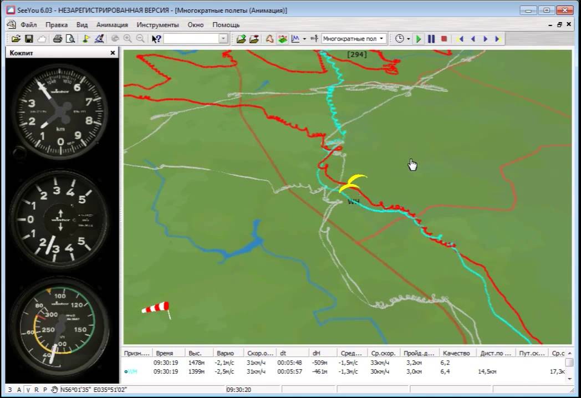Toggle the 3D terrain view icon
This screenshot has height=398, width=581.
tap(283, 39)
